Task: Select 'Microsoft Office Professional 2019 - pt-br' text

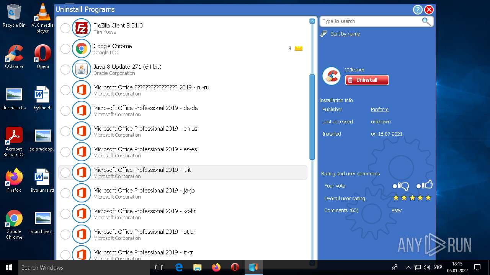Action: 144,231
